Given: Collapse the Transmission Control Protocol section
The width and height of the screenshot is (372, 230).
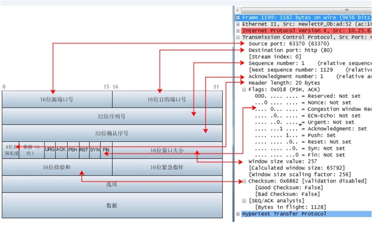Looking at the screenshot, I should (x=238, y=37).
